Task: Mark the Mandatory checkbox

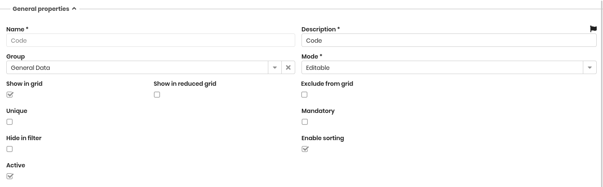Action: click(x=305, y=122)
